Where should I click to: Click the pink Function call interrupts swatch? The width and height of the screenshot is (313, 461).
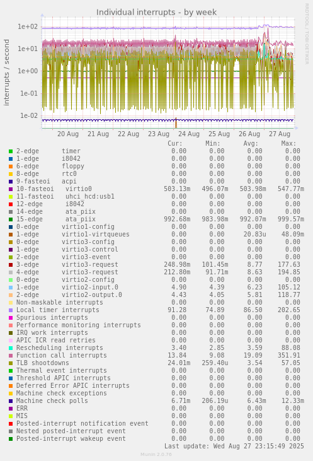11,356
